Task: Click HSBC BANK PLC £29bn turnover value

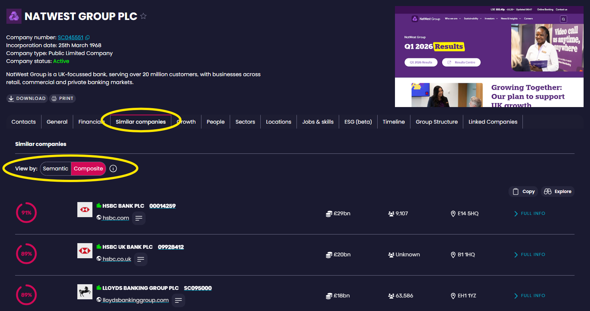Action: point(338,213)
